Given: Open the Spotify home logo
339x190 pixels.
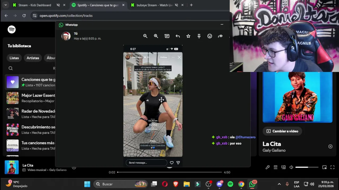Looking at the screenshot, I should coord(12,29).
